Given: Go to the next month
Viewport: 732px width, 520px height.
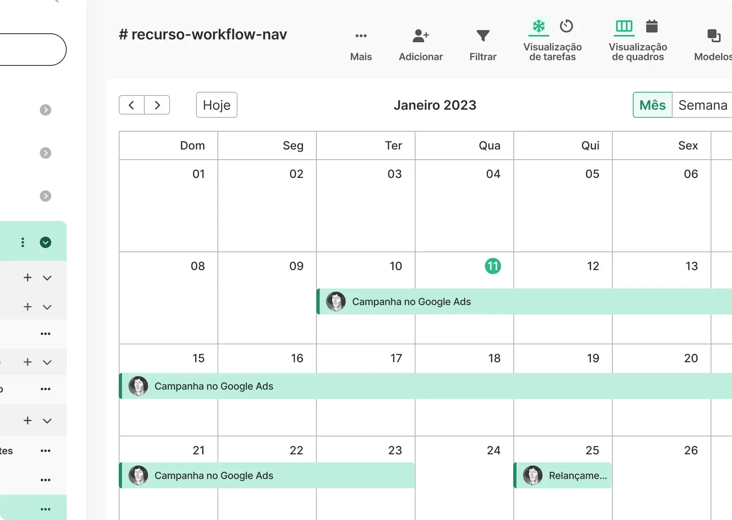Looking at the screenshot, I should 157,105.
